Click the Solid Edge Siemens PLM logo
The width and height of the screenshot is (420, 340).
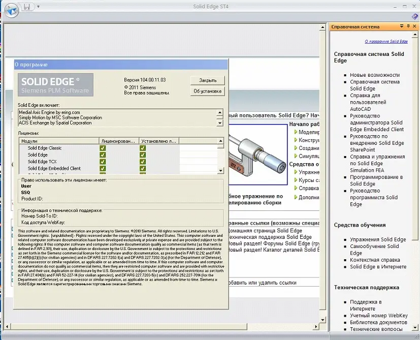(55, 85)
